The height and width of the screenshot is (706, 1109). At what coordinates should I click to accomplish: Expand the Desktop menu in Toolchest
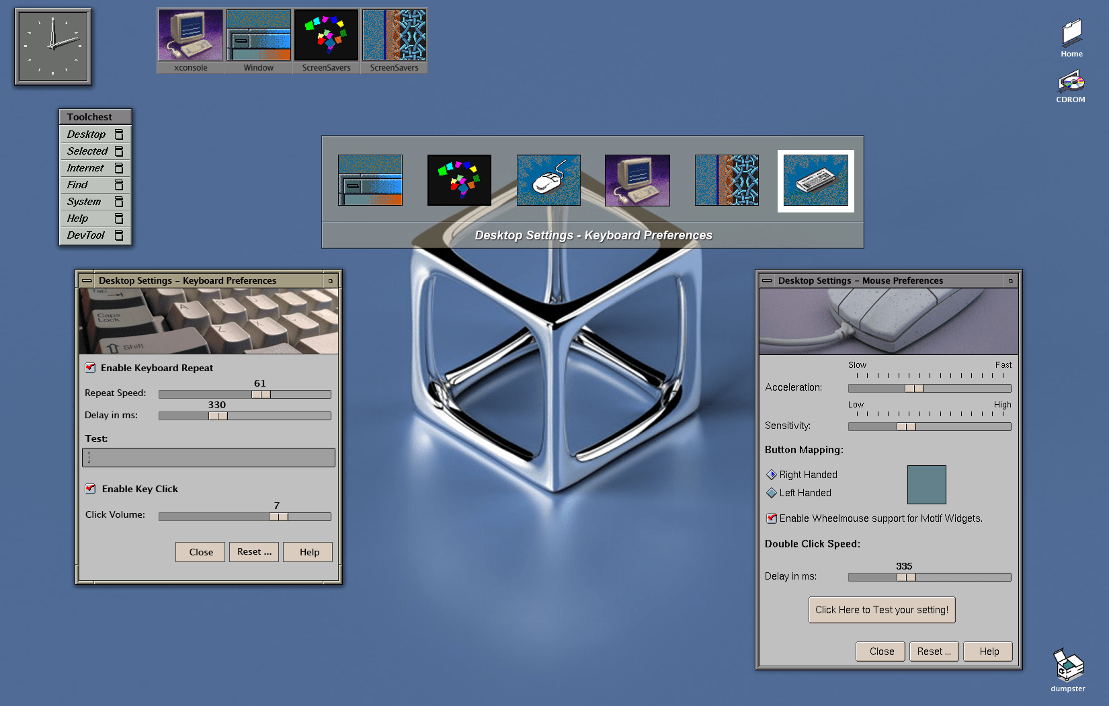pos(95,134)
